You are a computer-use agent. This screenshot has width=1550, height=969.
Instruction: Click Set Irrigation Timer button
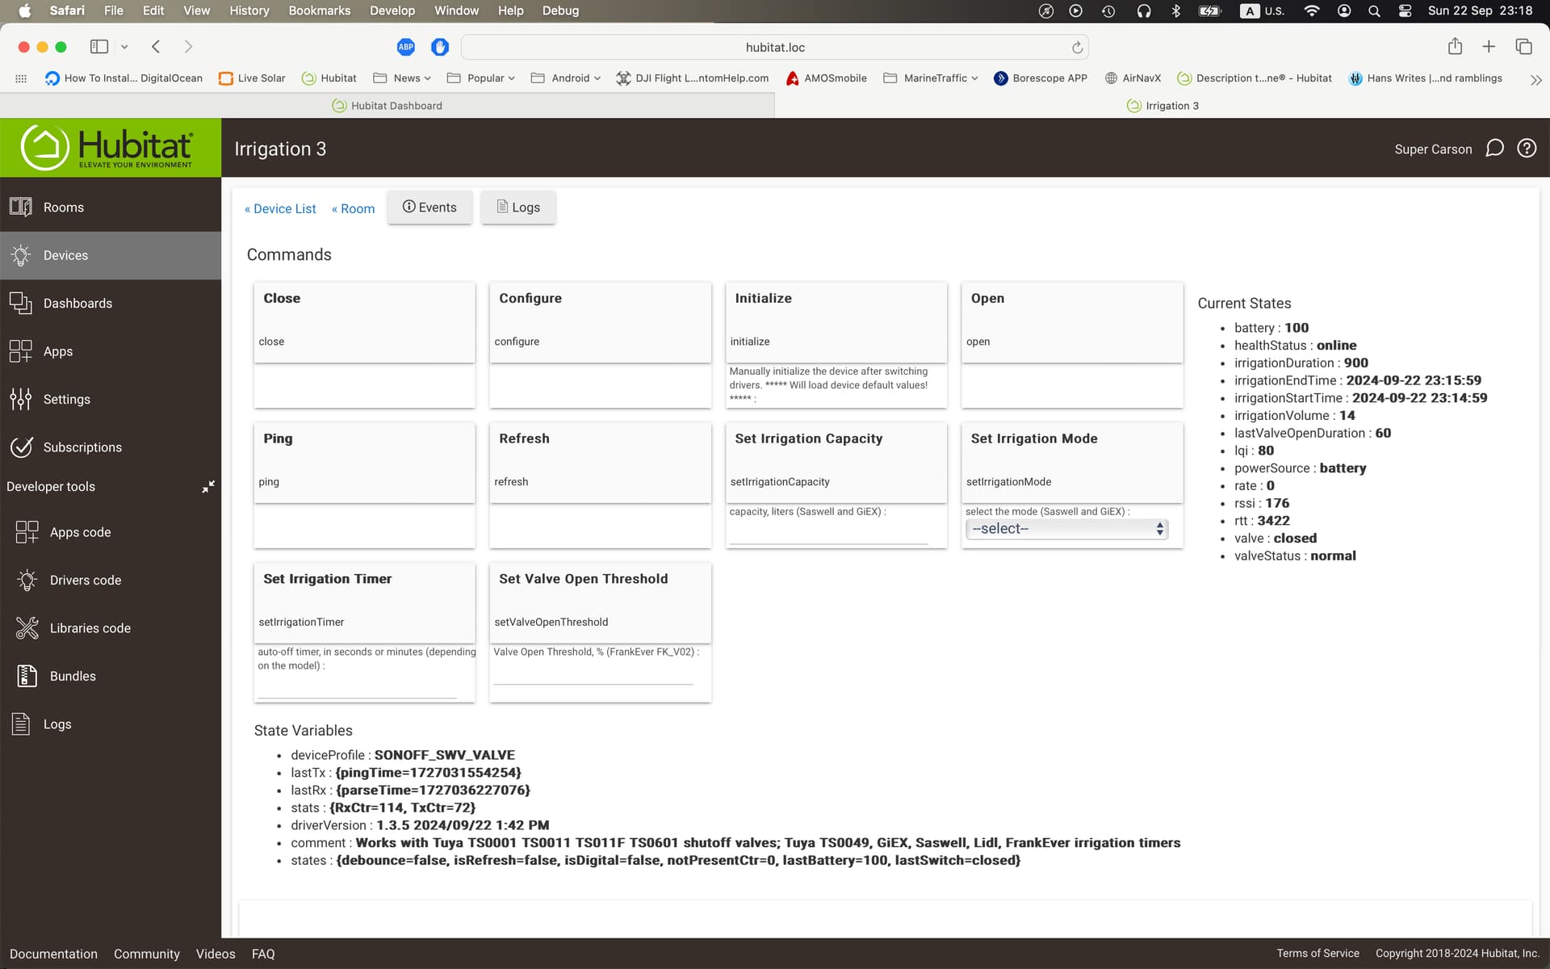(x=364, y=602)
